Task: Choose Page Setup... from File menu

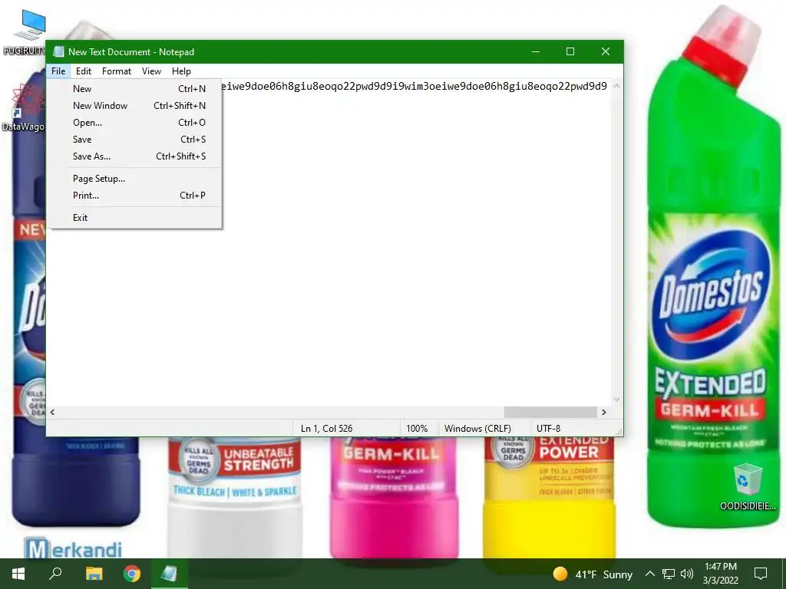Action: 134,179
